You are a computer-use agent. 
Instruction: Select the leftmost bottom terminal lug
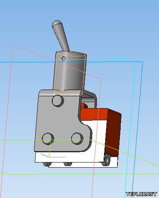47,164
